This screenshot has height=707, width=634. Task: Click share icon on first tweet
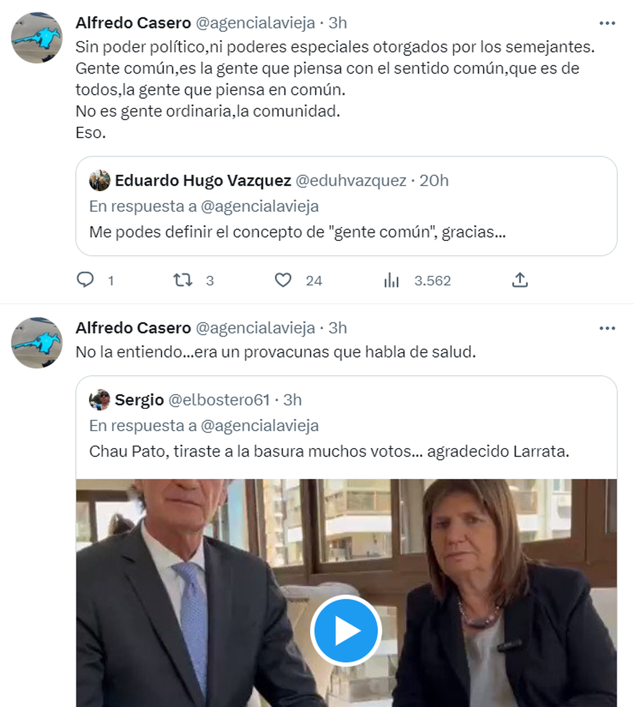click(520, 280)
